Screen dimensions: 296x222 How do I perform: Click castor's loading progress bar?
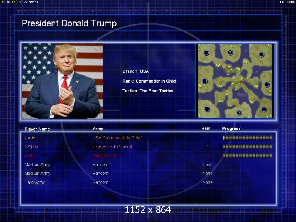point(248,155)
